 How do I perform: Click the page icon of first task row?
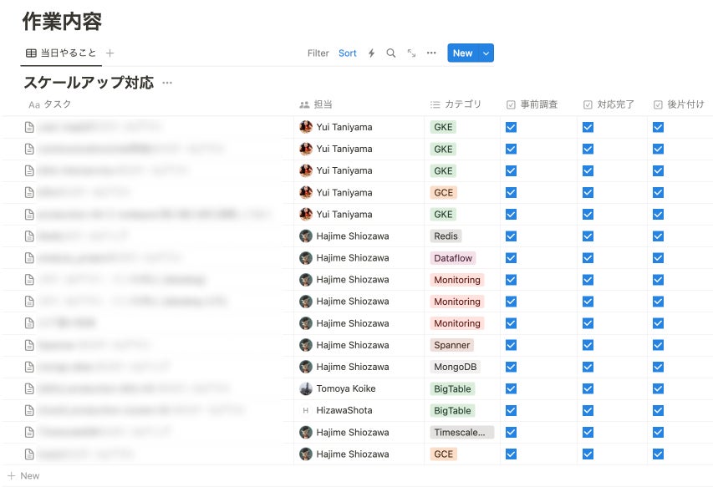pyautogui.click(x=30, y=128)
